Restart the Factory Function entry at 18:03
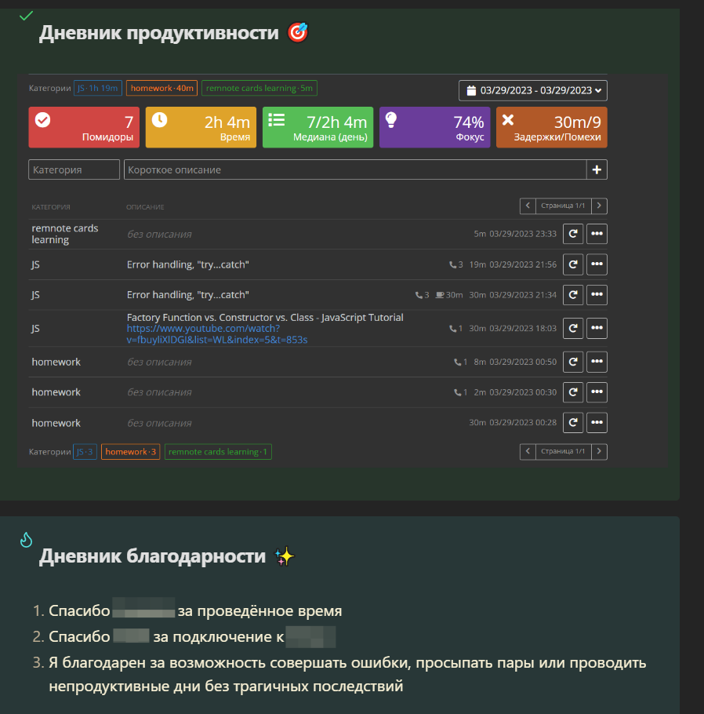Screen dimensions: 704x714 point(573,328)
